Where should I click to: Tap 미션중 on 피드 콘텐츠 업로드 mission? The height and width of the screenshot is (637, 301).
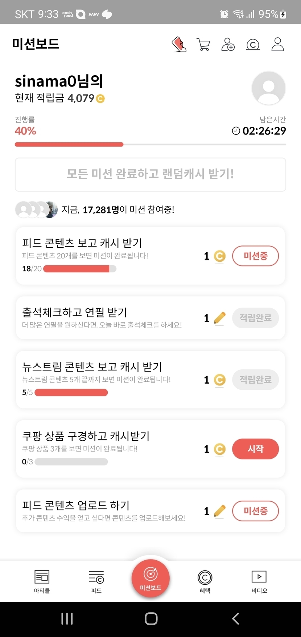[x=255, y=511]
